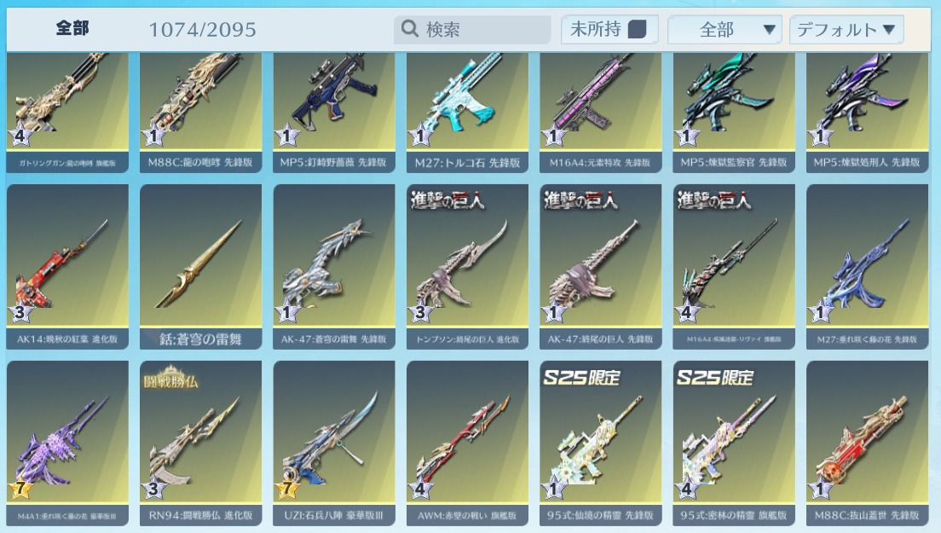Open the MP5:釘崎野薔薇 先鋒版 weapon card
Viewport: 941px width, 533px height.
pyautogui.click(x=333, y=113)
